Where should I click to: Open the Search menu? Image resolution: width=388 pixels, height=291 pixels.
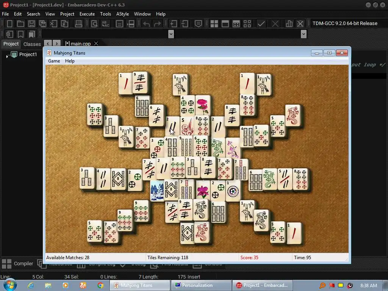(33, 14)
